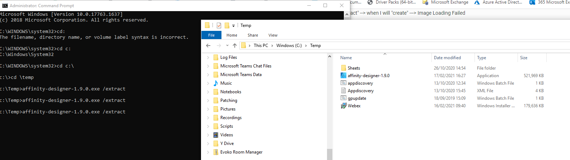This screenshot has height=160, width=570.
Task: Expand the Patching tree node
Action: click(x=208, y=100)
